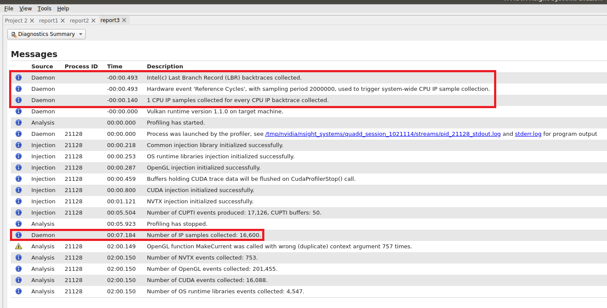This screenshot has width=607, height=308.
Task: Click the info icon on the Vulkan runtime message
Action: coord(19,111)
